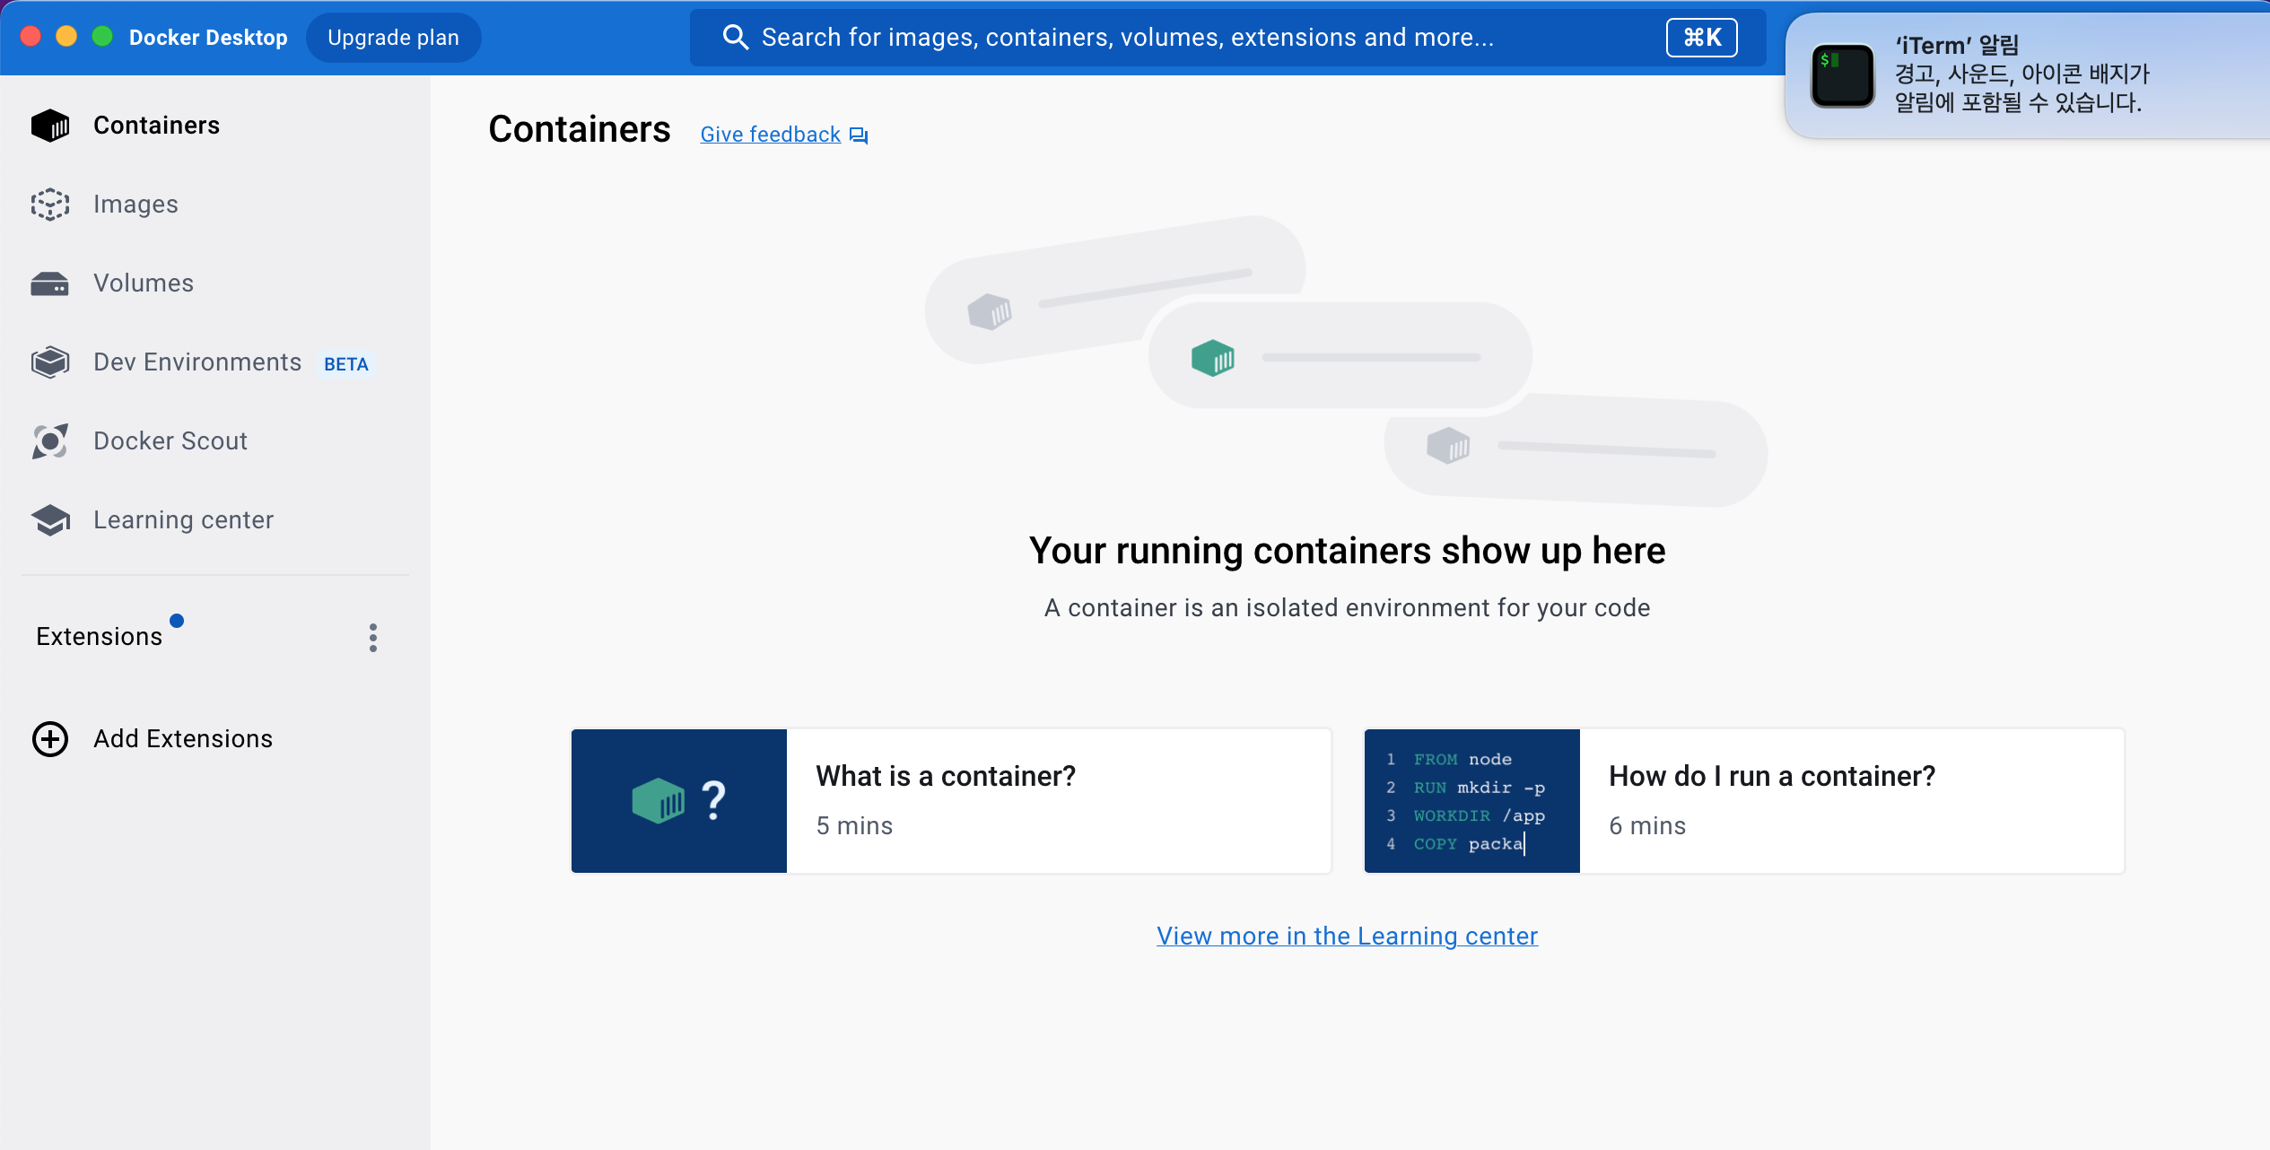Viewport: 2270px width, 1150px height.
Task: Follow View more in the Learning center
Action: pos(1347,936)
